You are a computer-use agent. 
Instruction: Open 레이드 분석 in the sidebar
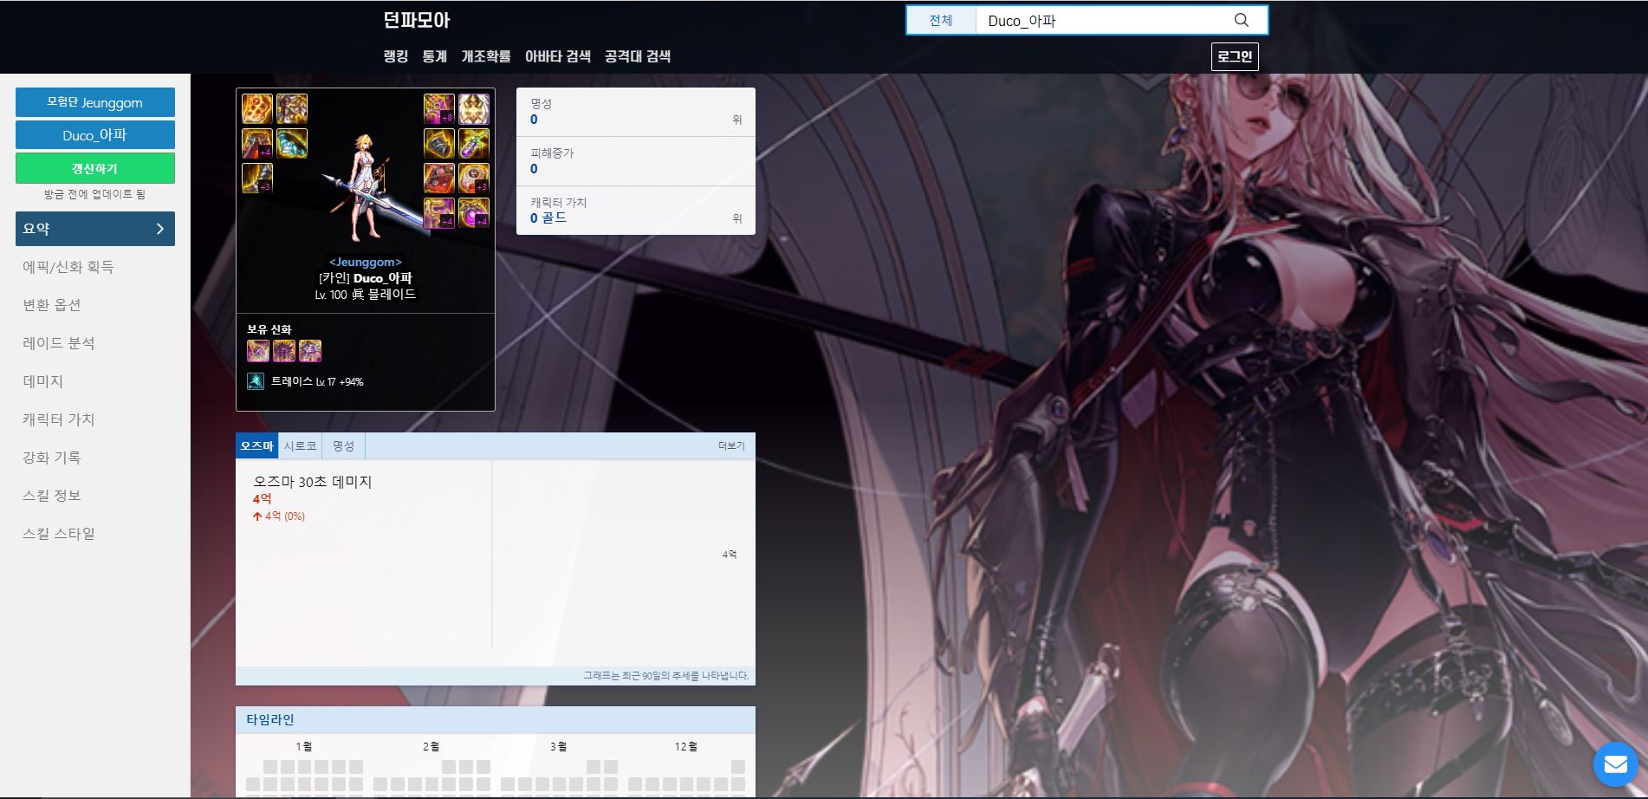click(x=59, y=343)
